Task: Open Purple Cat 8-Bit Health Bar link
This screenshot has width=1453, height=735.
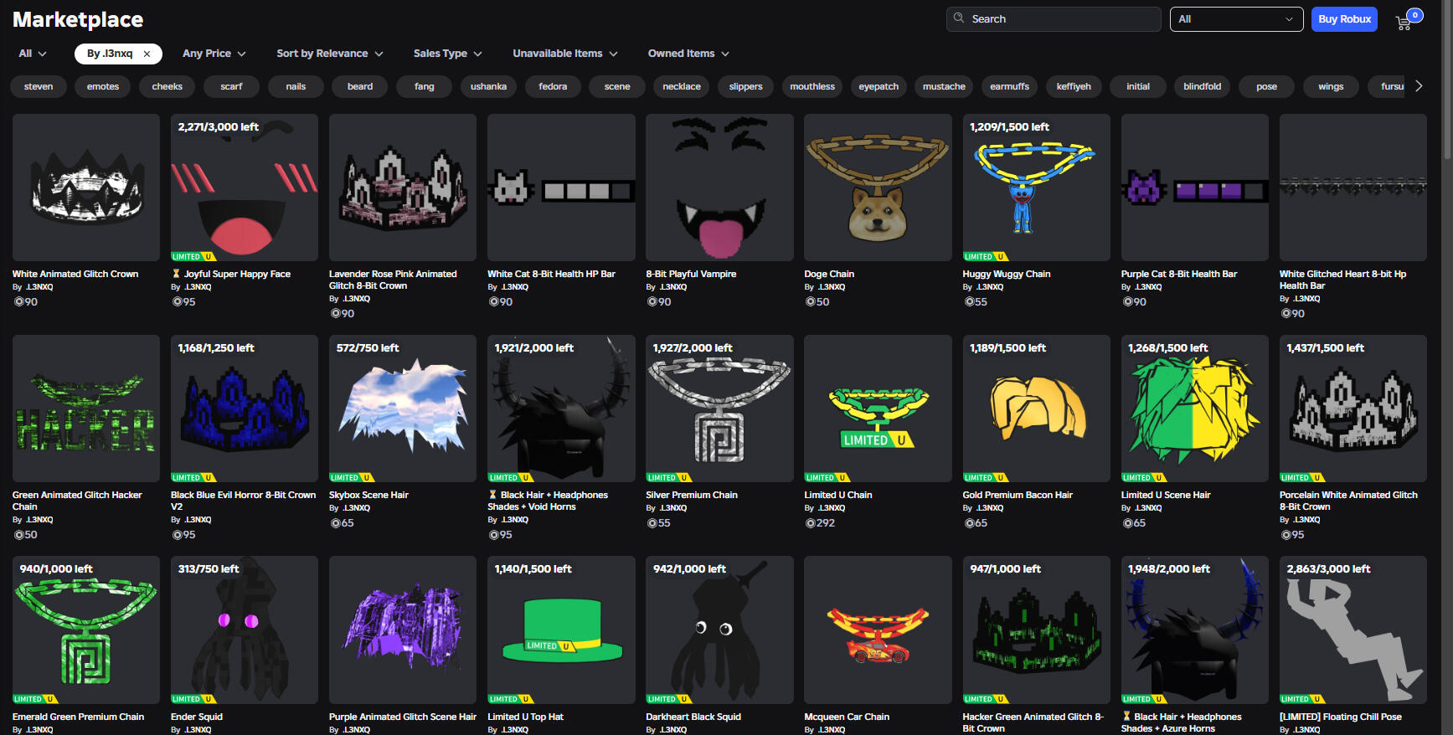Action: pyautogui.click(x=1179, y=274)
